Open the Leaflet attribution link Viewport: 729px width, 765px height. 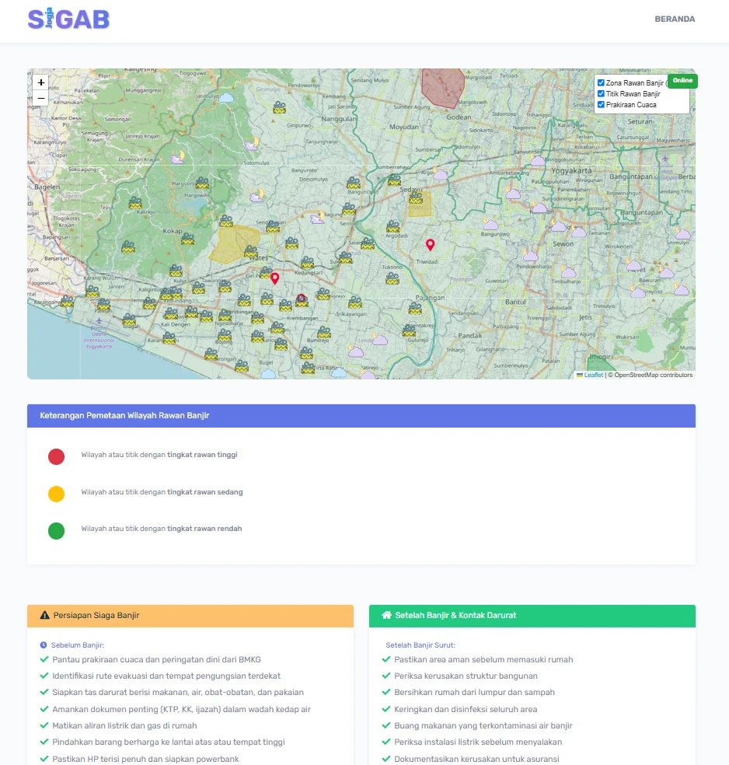(x=594, y=375)
